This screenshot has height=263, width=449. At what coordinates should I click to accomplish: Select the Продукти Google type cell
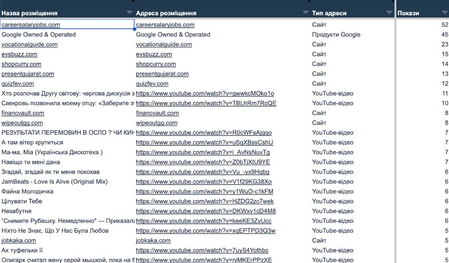point(352,34)
